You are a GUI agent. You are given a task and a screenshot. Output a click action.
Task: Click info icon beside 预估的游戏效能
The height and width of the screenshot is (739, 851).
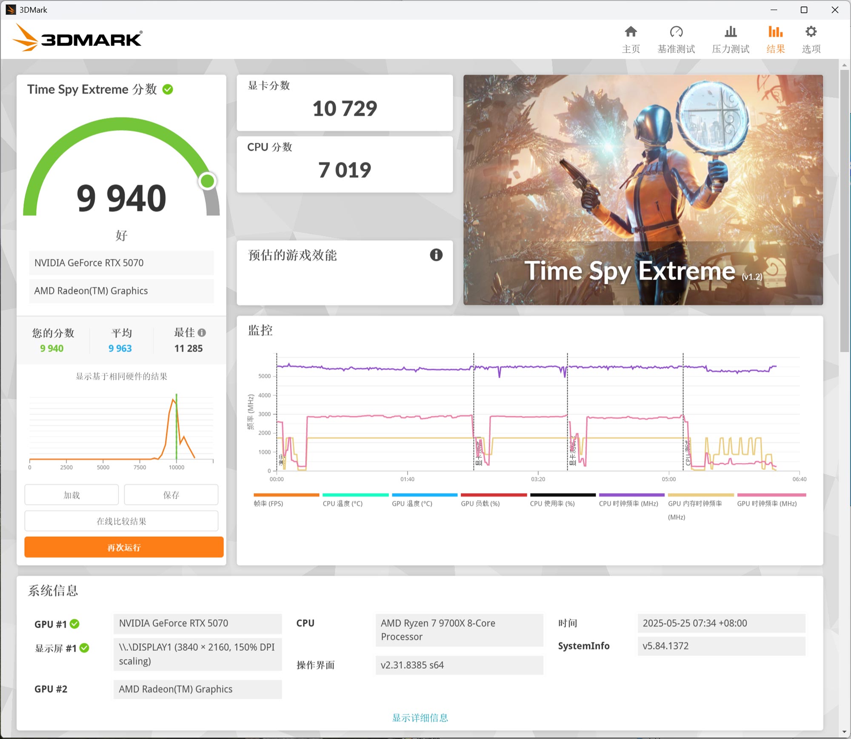pyautogui.click(x=436, y=255)
